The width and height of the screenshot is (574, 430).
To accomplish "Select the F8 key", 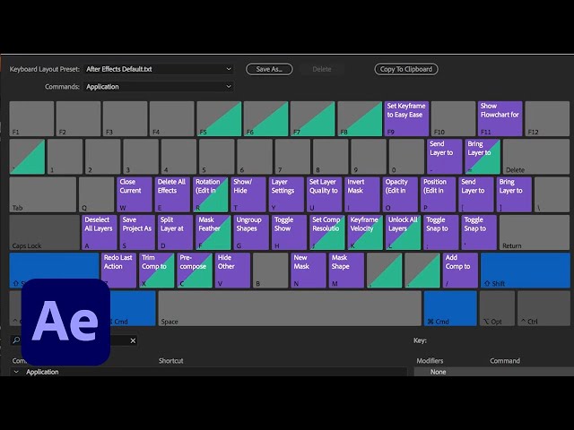I will coord(360,119).
